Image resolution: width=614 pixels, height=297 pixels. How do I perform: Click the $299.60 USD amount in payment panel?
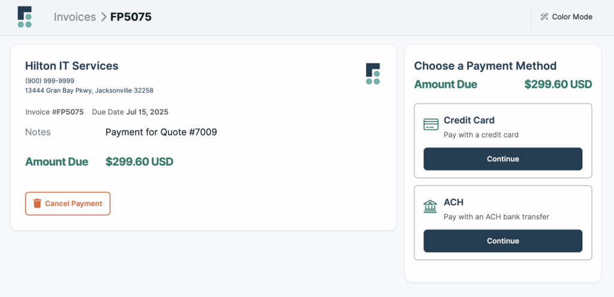[x=558, y=84]
